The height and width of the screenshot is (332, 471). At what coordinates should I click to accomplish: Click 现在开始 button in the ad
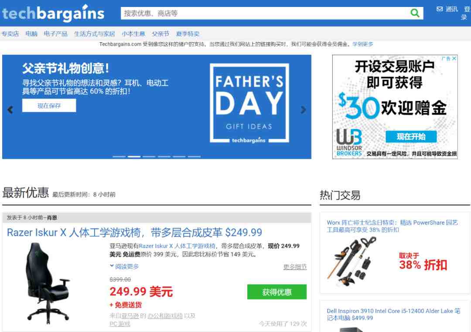click(x=411, y=137)
